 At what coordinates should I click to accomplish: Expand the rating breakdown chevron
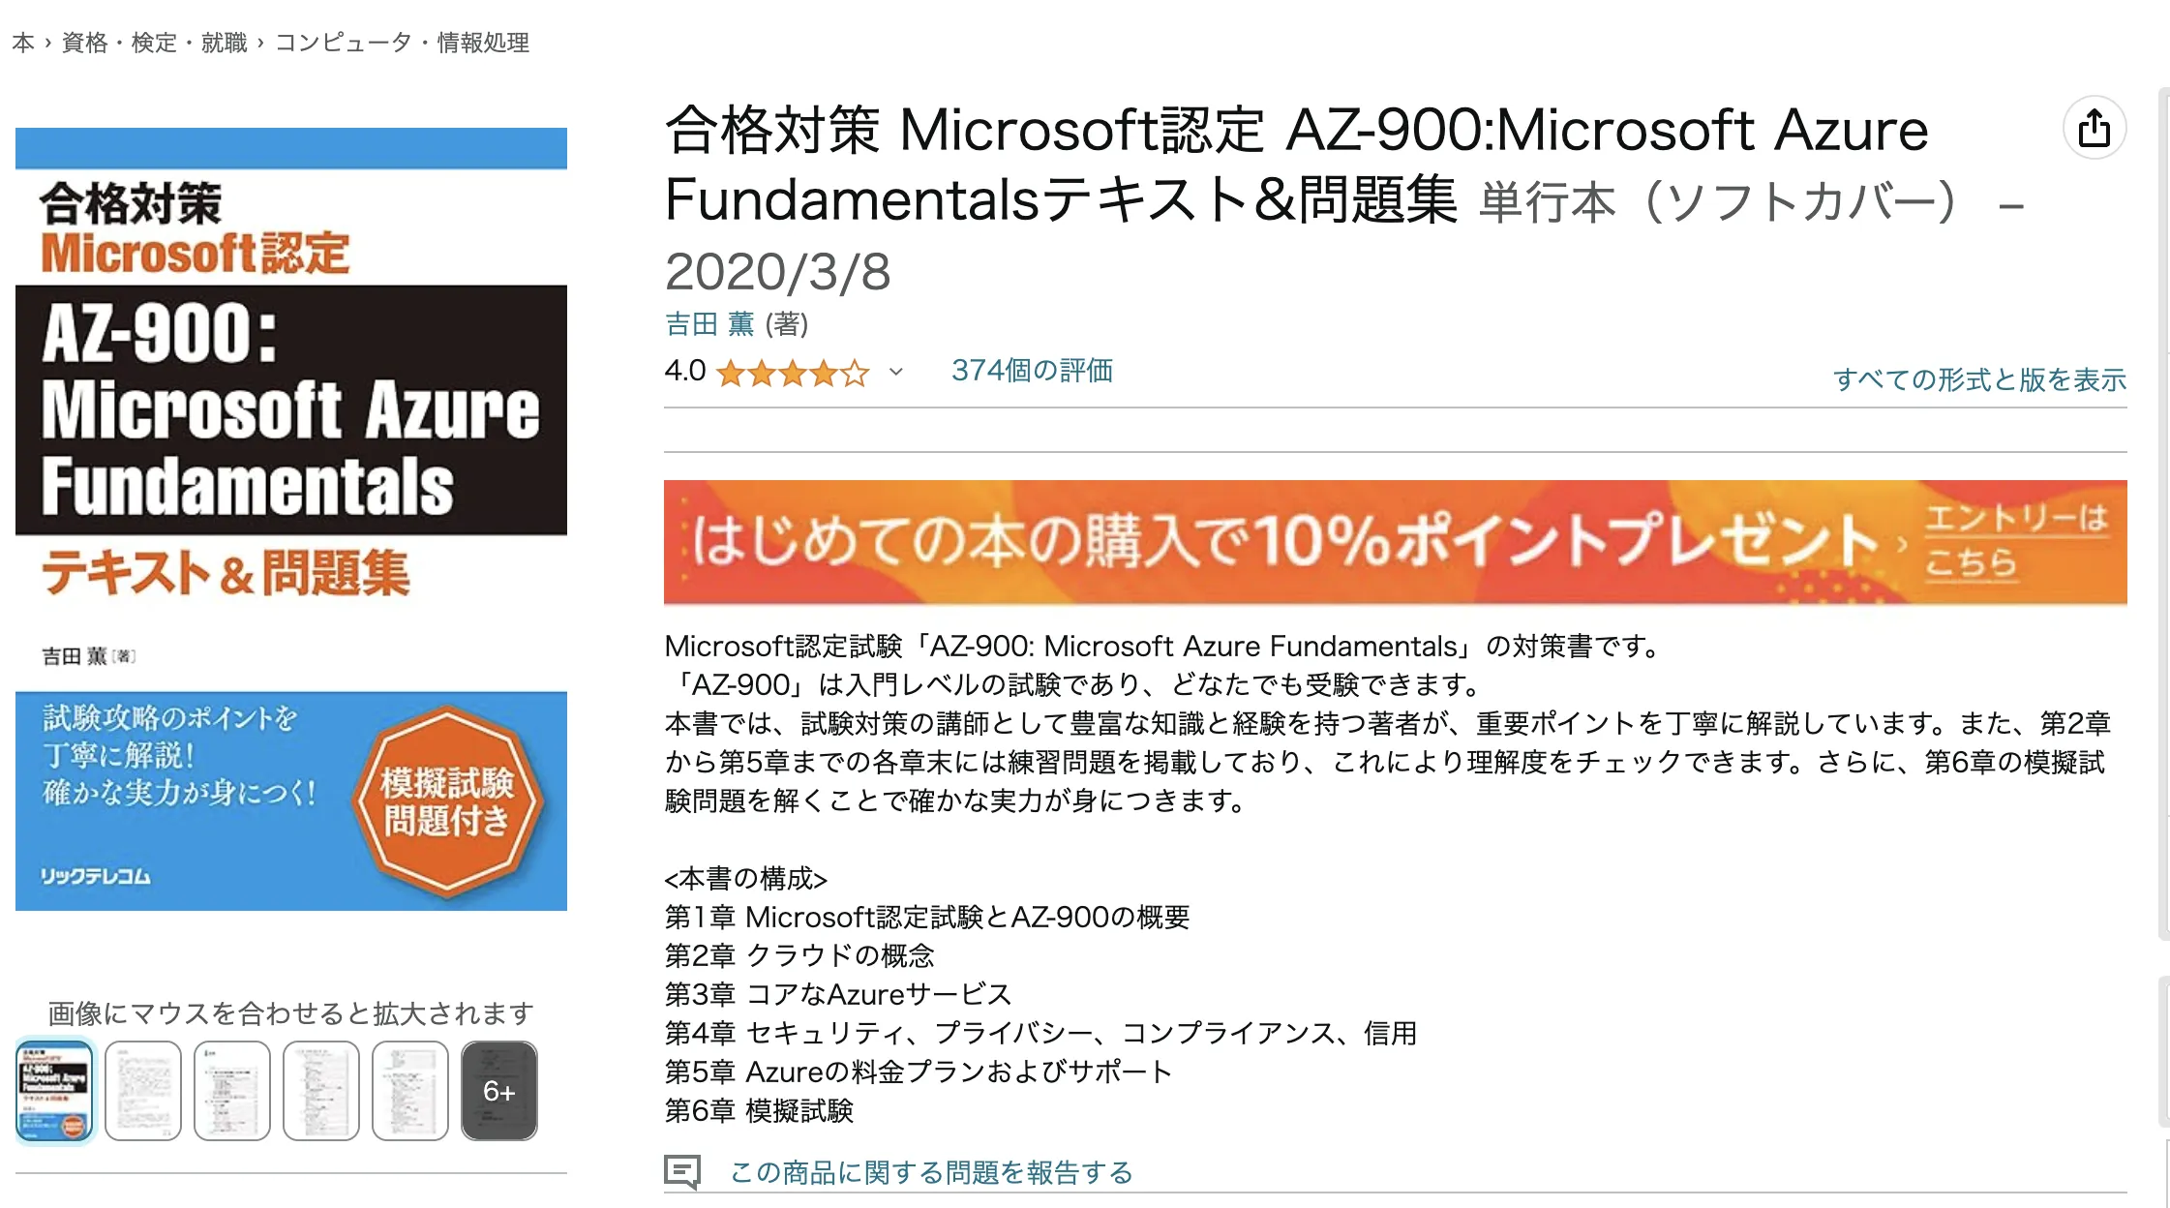click(896, 372)
